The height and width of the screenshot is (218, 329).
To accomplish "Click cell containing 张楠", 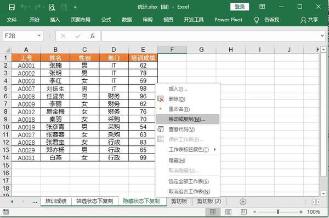I will 55,66.
